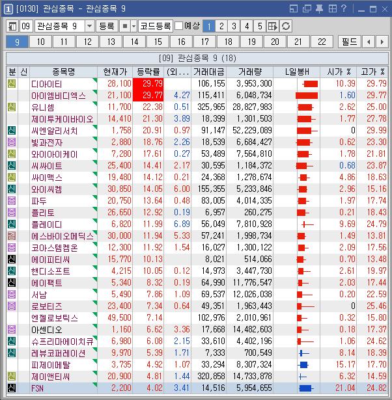The height and width of the screenshot is (400, 392).
Task: Click the 경 badge on 에스바이오메딕스 row
Action: pos(12,235)
